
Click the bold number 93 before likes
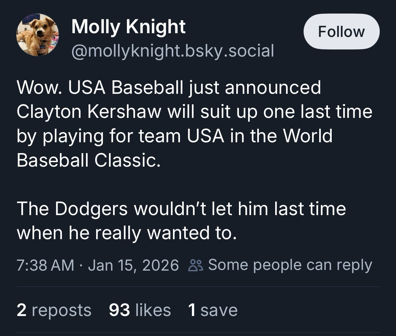(119, 310)
